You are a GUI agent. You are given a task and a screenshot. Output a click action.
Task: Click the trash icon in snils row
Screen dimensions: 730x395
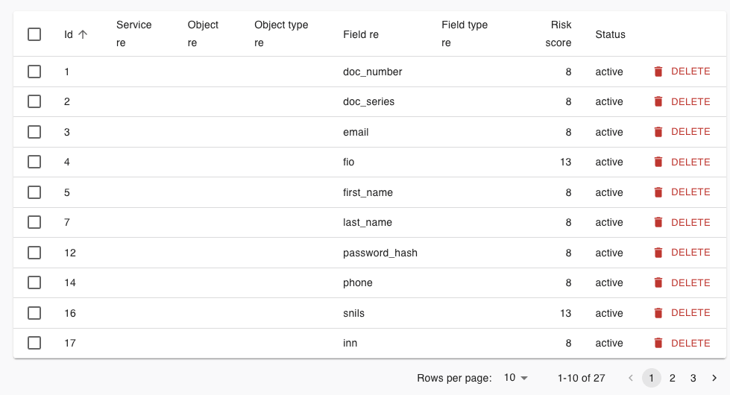[658, 313]
